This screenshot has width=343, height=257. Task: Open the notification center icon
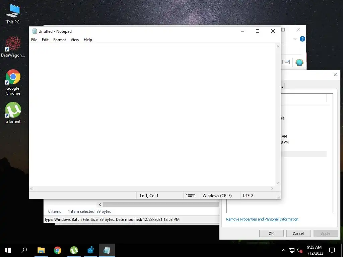click(x=332, y=250)
